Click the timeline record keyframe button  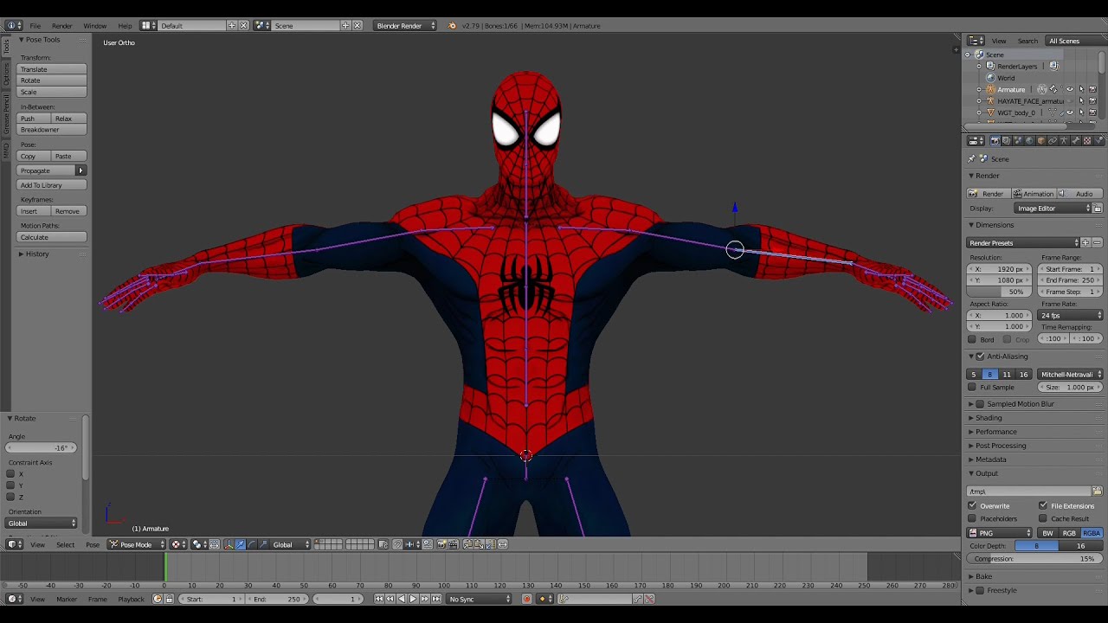(526, 599)
